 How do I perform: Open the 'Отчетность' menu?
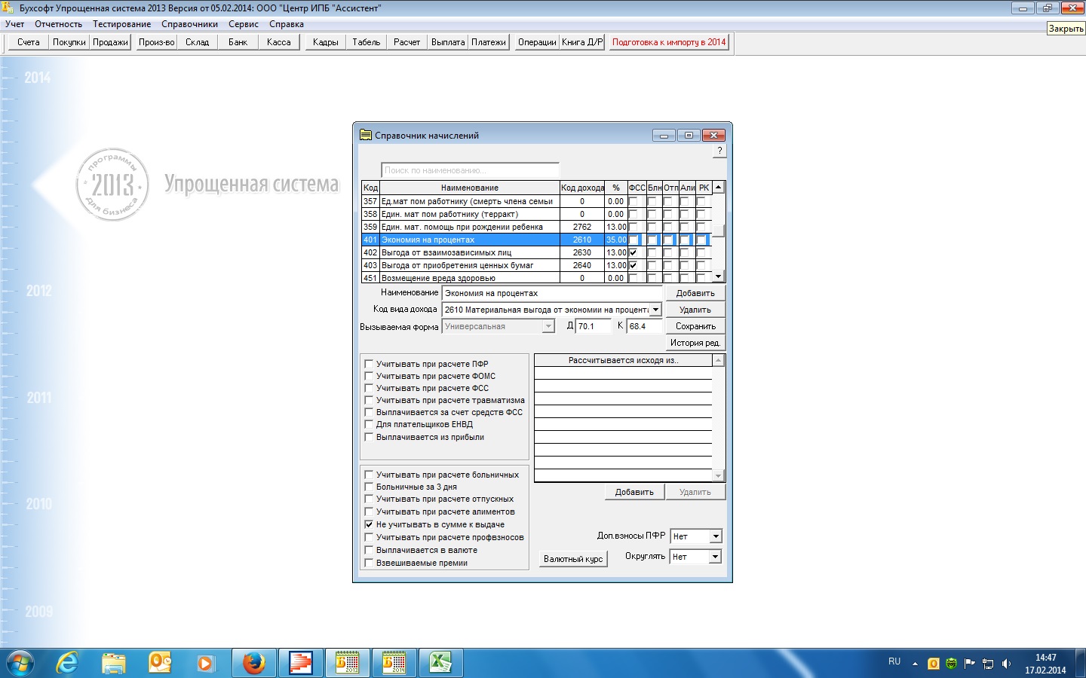coord(58,24)
